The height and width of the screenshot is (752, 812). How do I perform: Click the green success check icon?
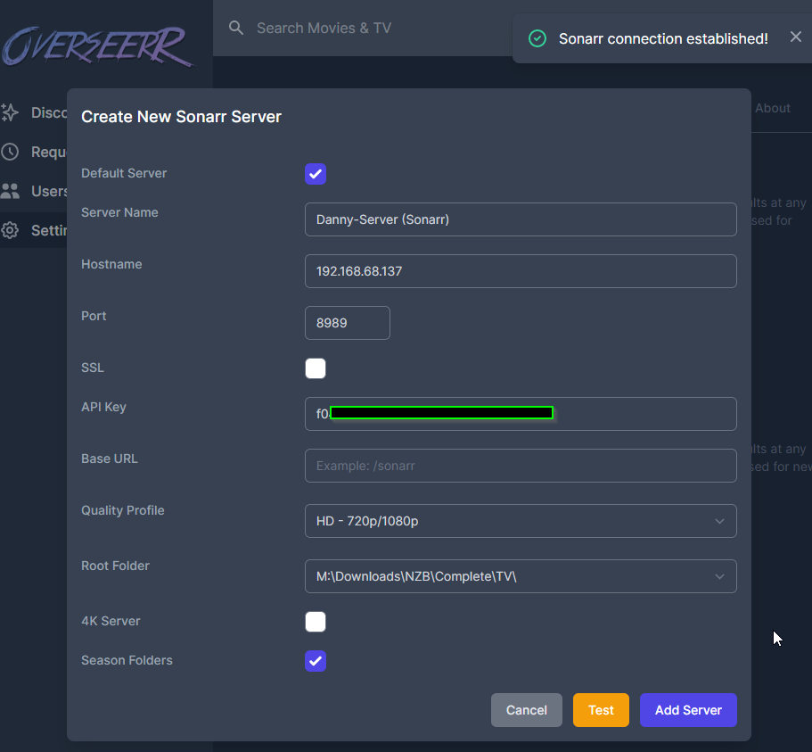[537, 38]
